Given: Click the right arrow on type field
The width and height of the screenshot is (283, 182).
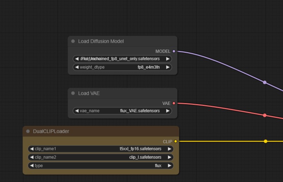Looking at the screenshot, I should pyautogui.click(x=170, y=165).
